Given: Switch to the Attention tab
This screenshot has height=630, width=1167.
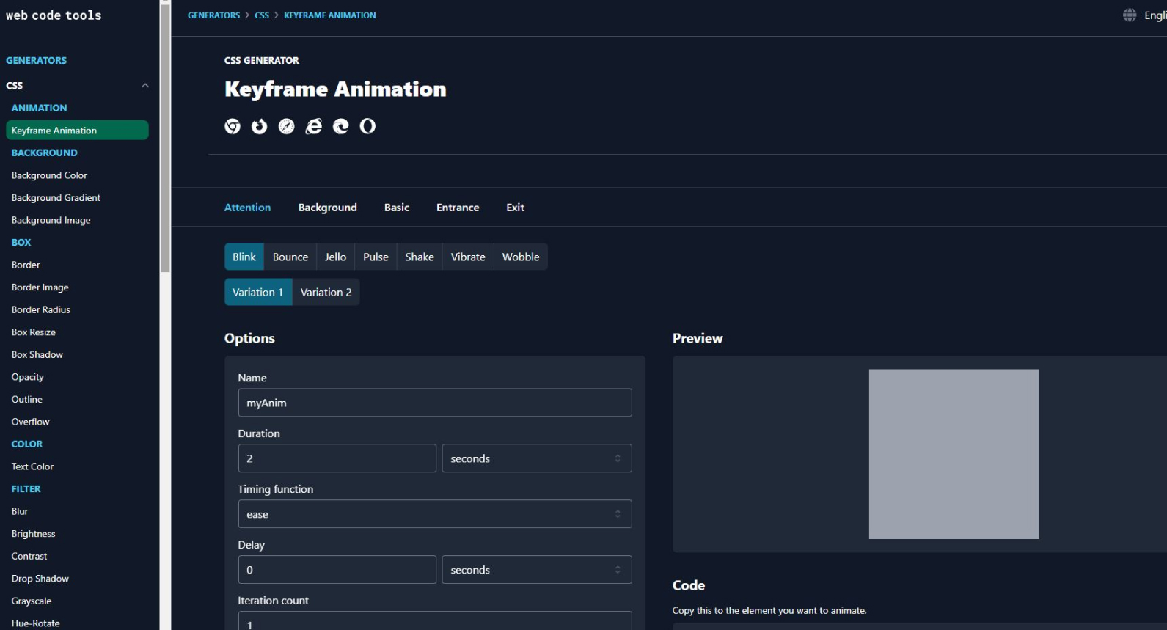Looking at the screenshot, I should 248,208.
